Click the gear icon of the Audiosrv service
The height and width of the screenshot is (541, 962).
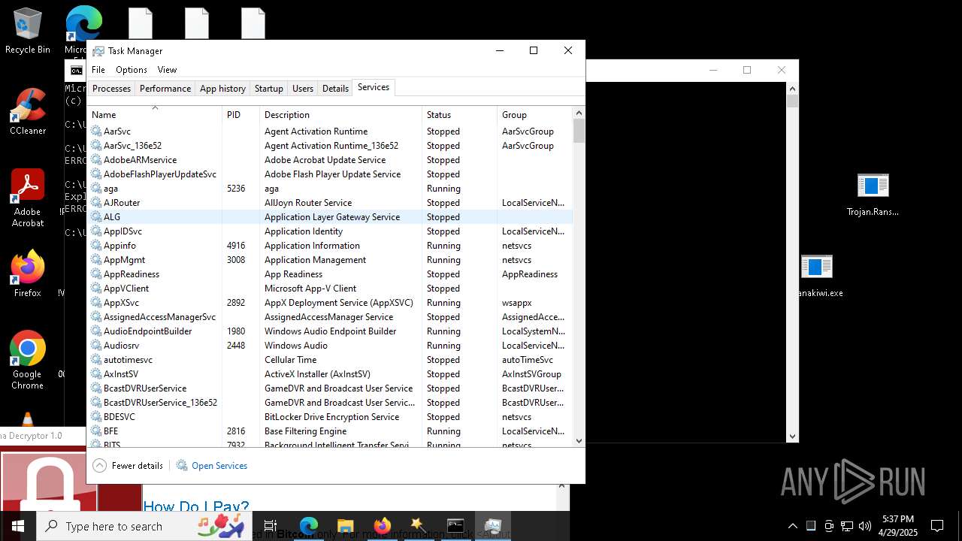coord(96,345)
